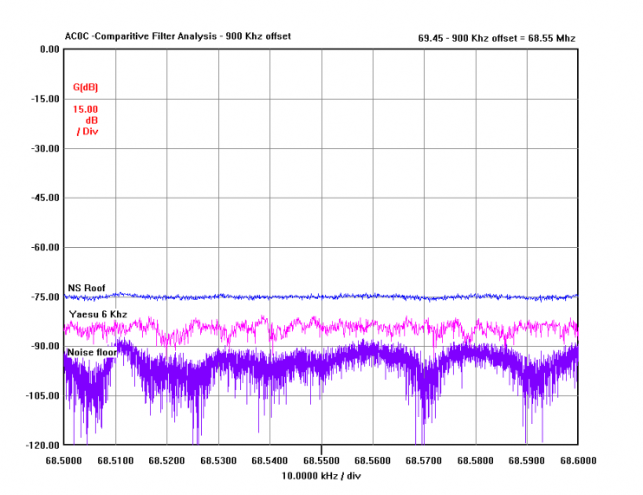Select the 'Yaesu 6 Khz' trace label
Image resolution: width=643 pixels, height=495 pixels.
click(97, 314)
